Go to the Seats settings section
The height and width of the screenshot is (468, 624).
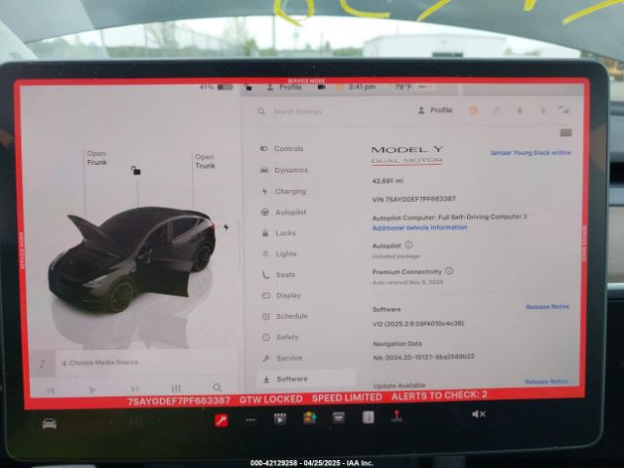point(279,275)
